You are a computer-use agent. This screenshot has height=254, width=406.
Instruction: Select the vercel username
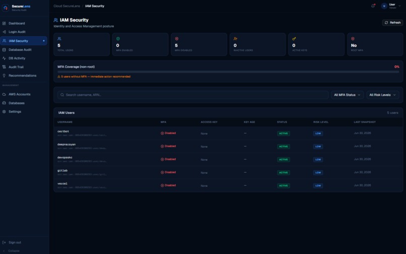pyautogui.click(x=62, y=183)
